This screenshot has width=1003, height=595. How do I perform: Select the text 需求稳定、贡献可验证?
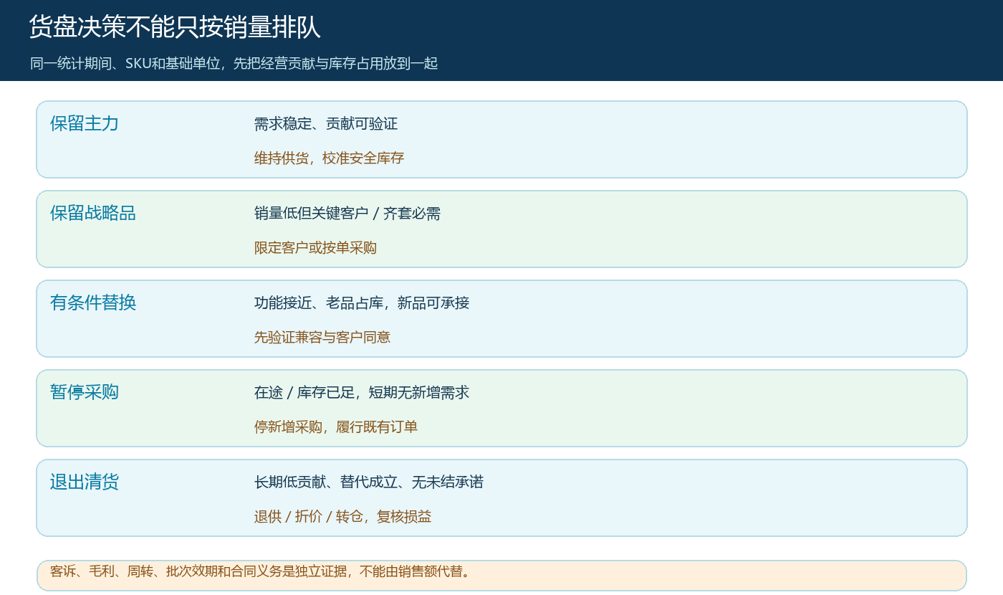pos(326,124)
